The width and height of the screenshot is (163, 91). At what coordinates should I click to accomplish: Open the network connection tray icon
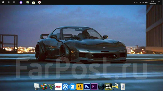tap(140, 2)
